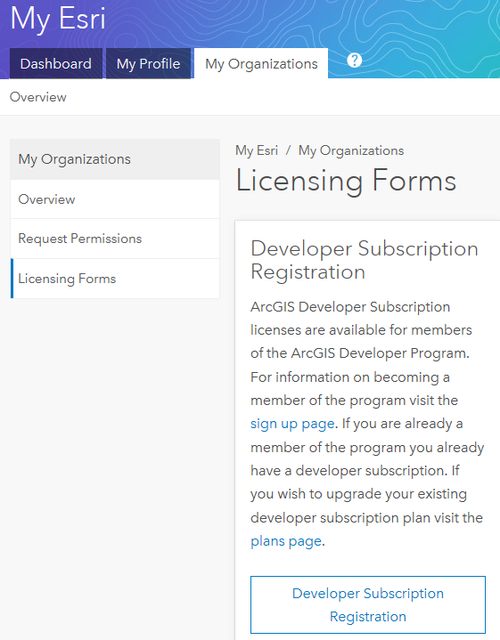Viewport: 500px width, 640px height.
Task: Open Overview in the sub-navigation bar
Action: (x=38, y=97)
